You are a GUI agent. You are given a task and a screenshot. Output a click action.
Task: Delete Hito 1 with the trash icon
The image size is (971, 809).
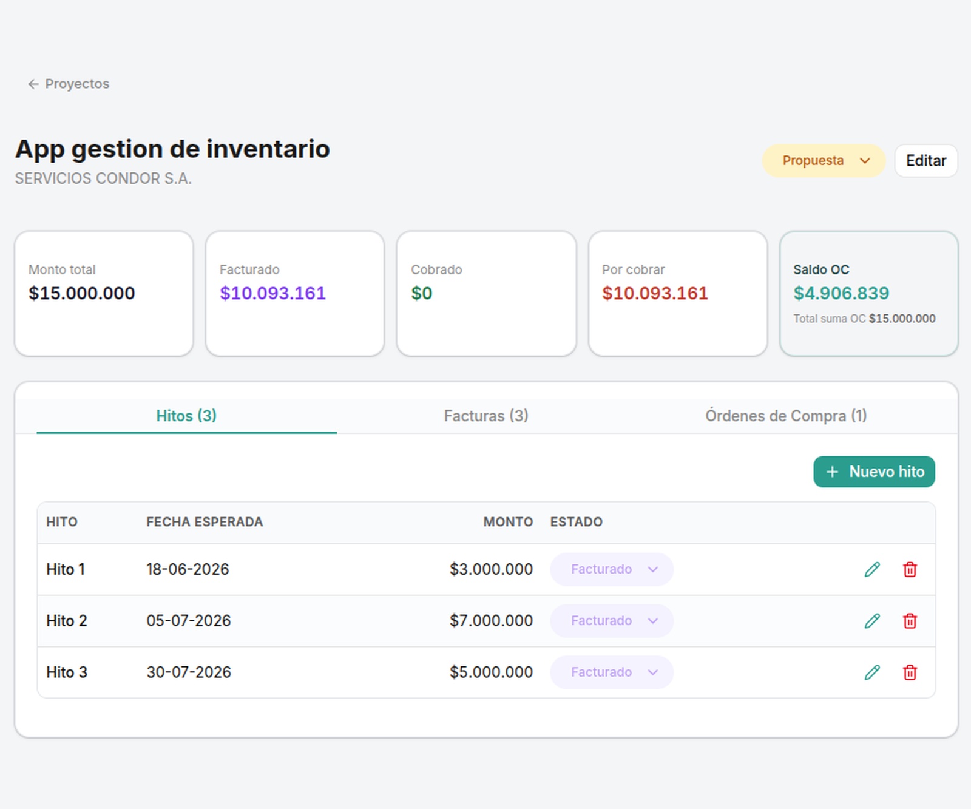click(910, 569)
